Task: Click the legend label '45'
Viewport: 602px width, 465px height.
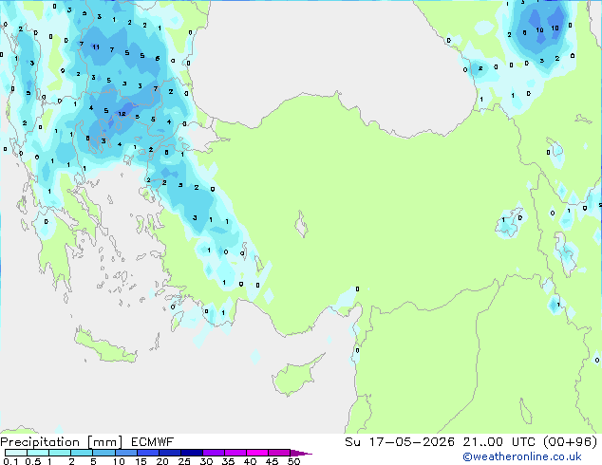Action: [x=272, y=461]
